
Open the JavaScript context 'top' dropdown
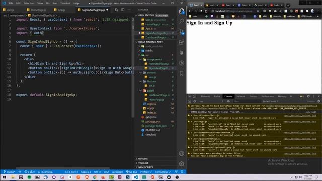click(x=211, y=101)
